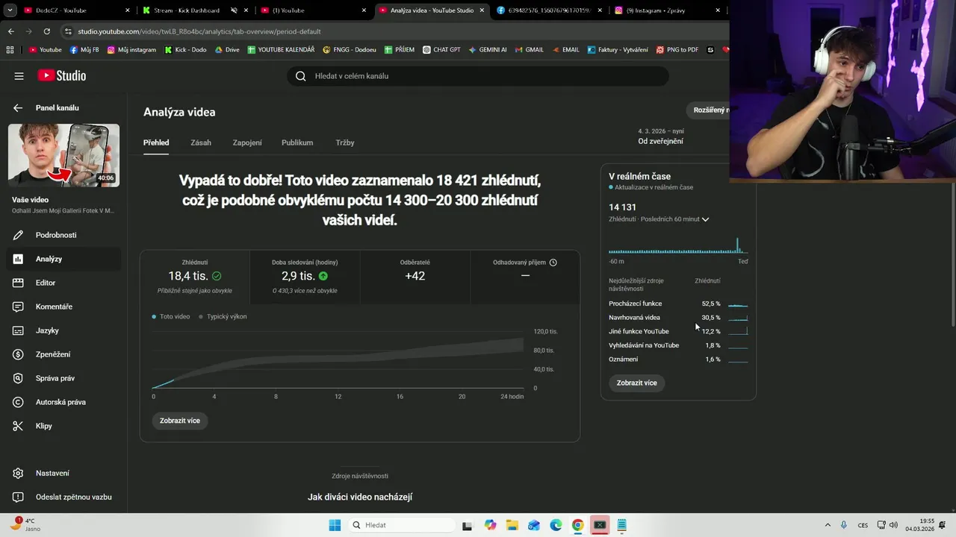
Task: Click the Windows Start button
Action: [x=334, y=525]
